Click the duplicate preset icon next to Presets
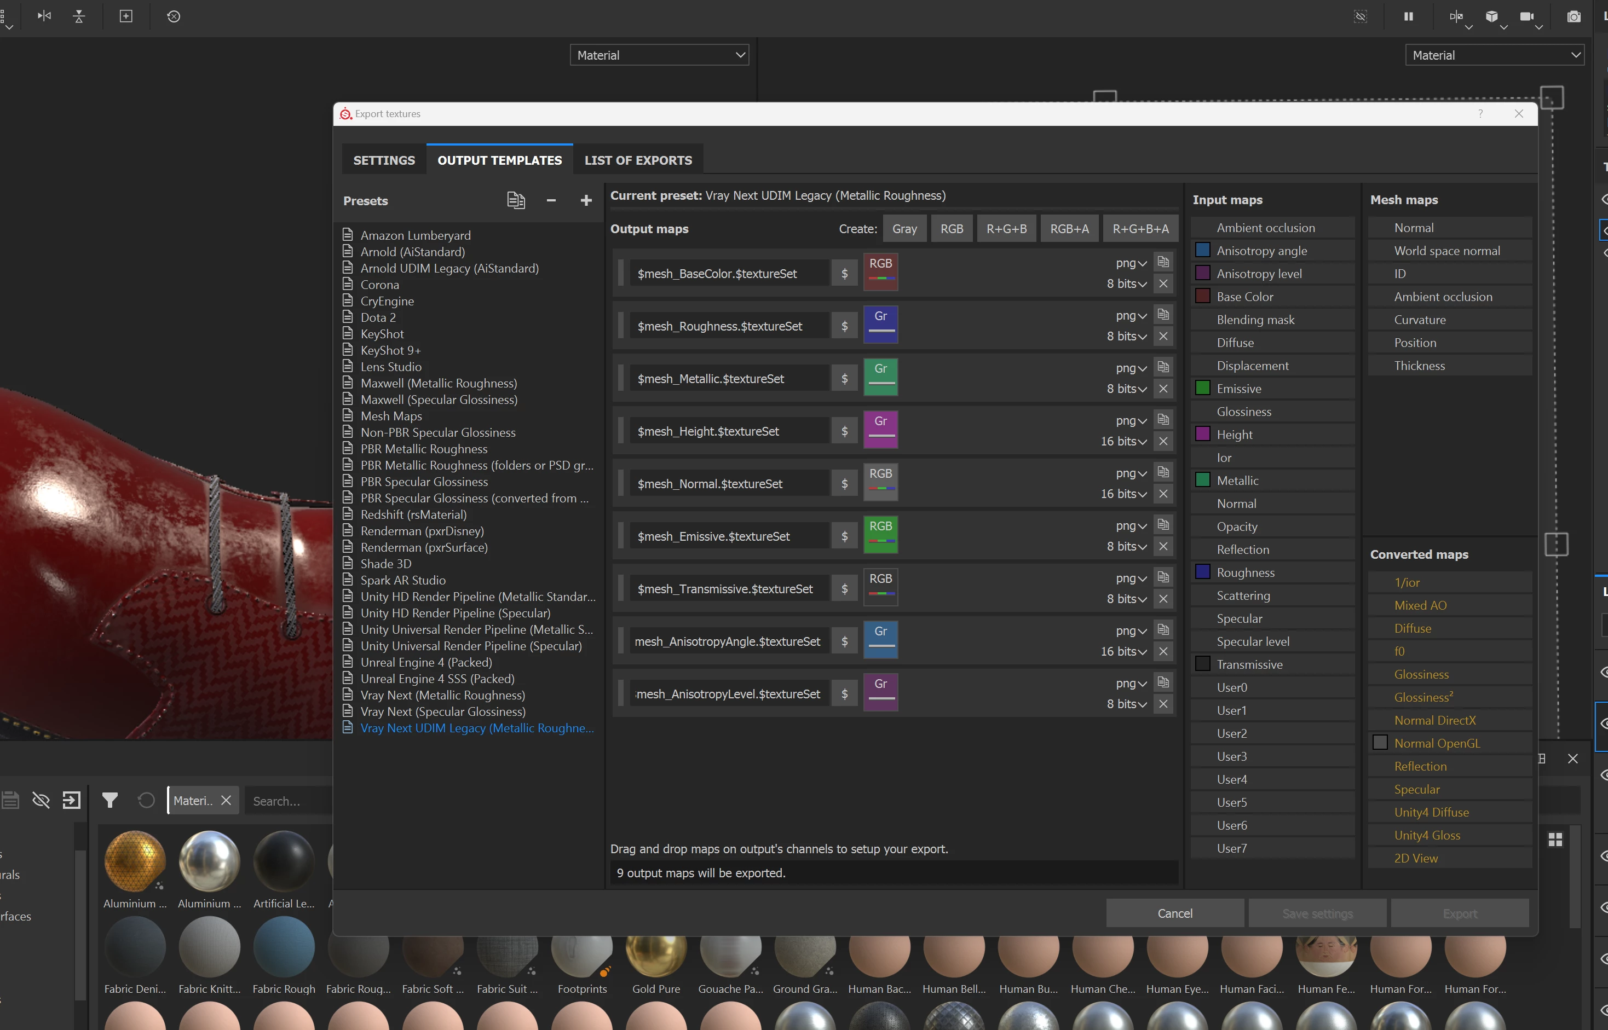The width and height of the screenshot is (1608, 1030). (x=516, y=201)
